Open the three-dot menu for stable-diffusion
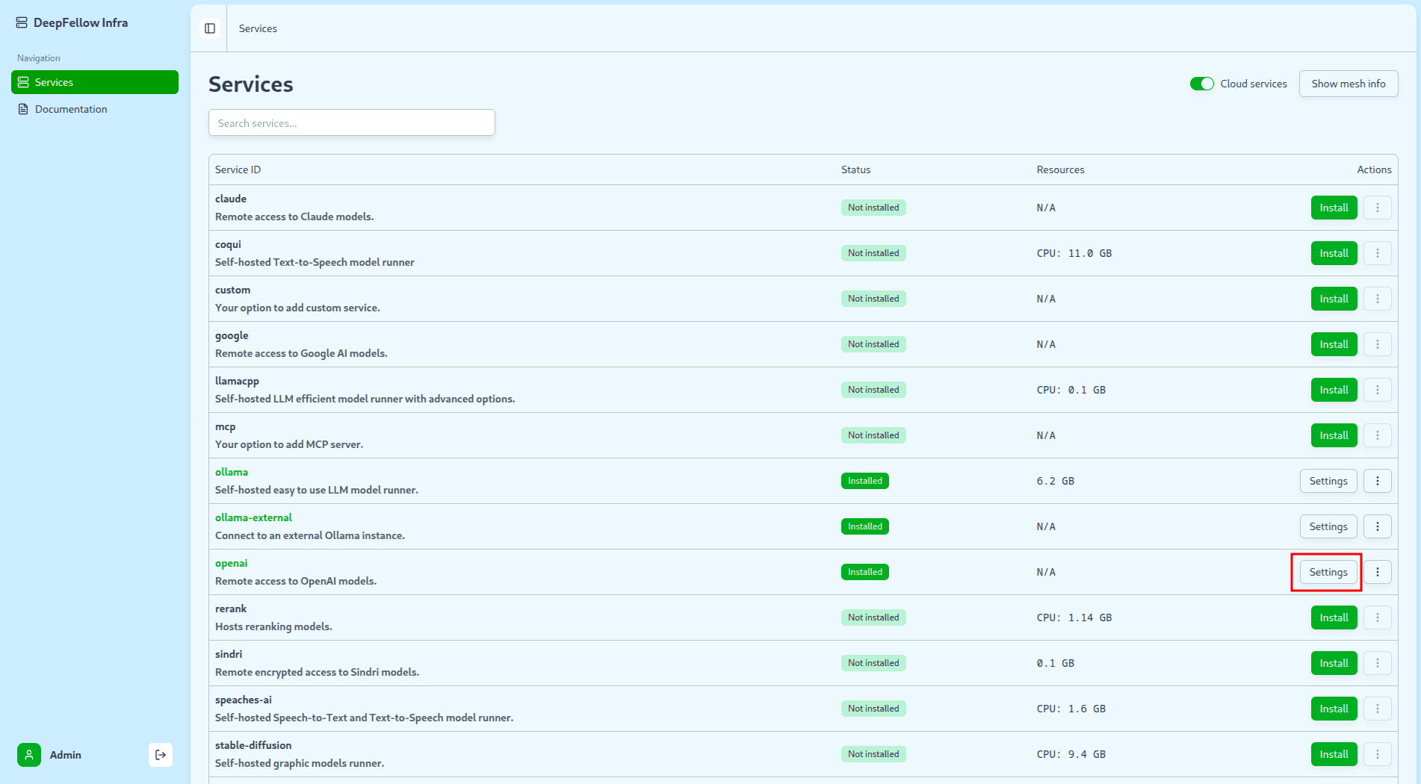1421x784 pixels. pyautogui.click(x=1378, y=754)
